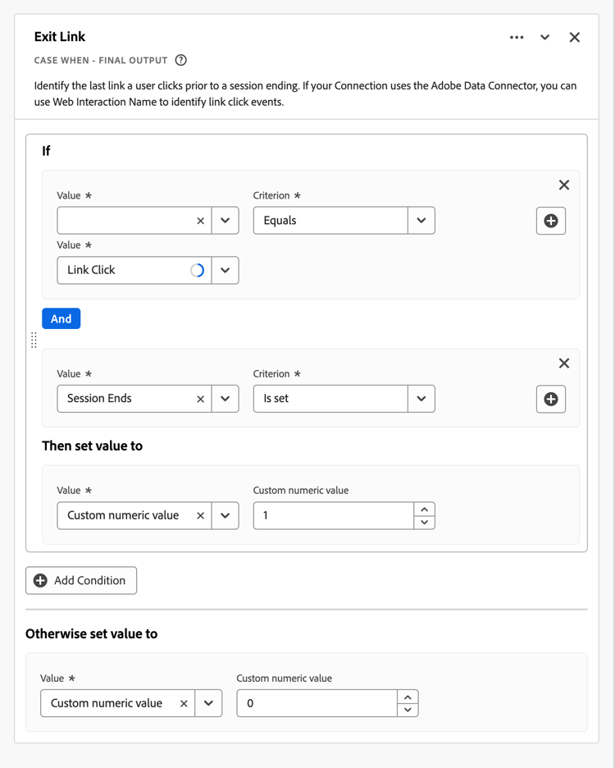The width and height of the screenshot is (615, 768).
Task: Toggle the And logical operator
Action: pyautogui.click(x=61, y=319)
